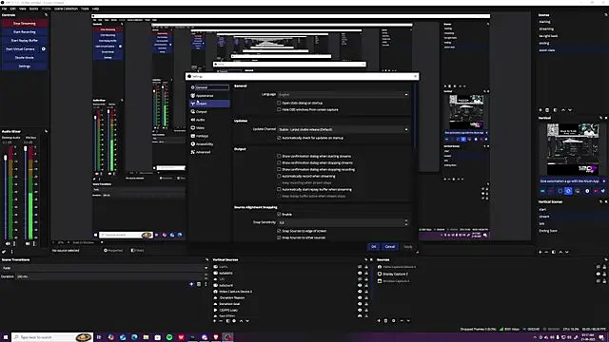Click the Desktop Audio volume slider
Screen dimensions: 609x342
tap(6, 196)
